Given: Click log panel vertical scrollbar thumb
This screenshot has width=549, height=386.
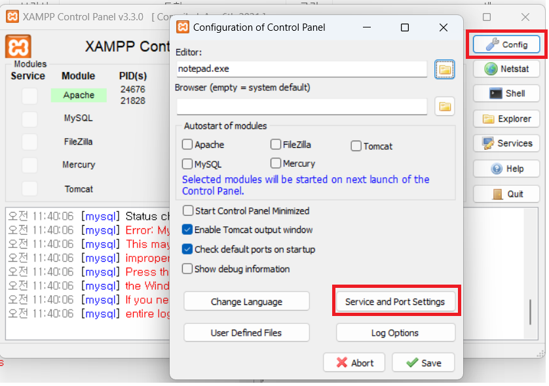Looking at the screenshot, I should pos(530,312).
